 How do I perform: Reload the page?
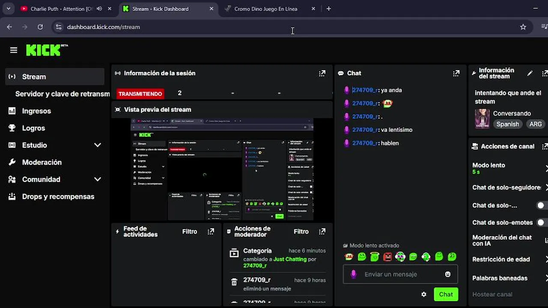pyautogui.click(x=40, y=27)
